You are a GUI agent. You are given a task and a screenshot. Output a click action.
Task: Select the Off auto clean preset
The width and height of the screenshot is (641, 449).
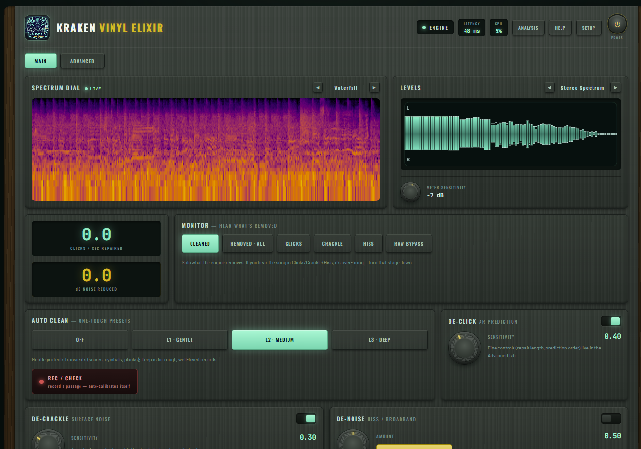[80, 340]
